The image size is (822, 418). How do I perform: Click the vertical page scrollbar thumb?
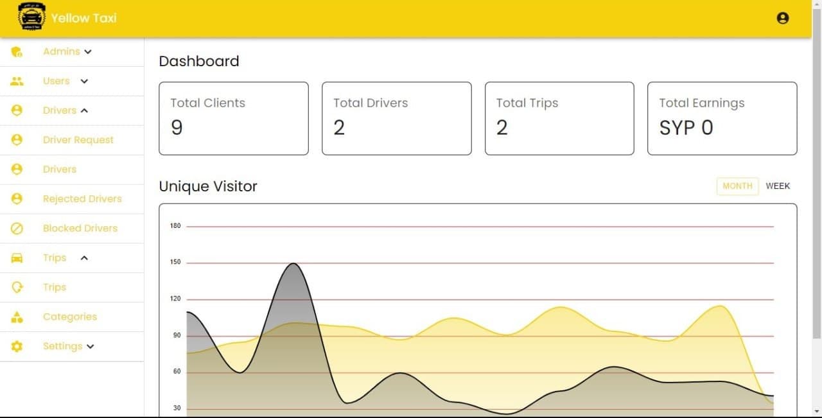click(817, 173)
